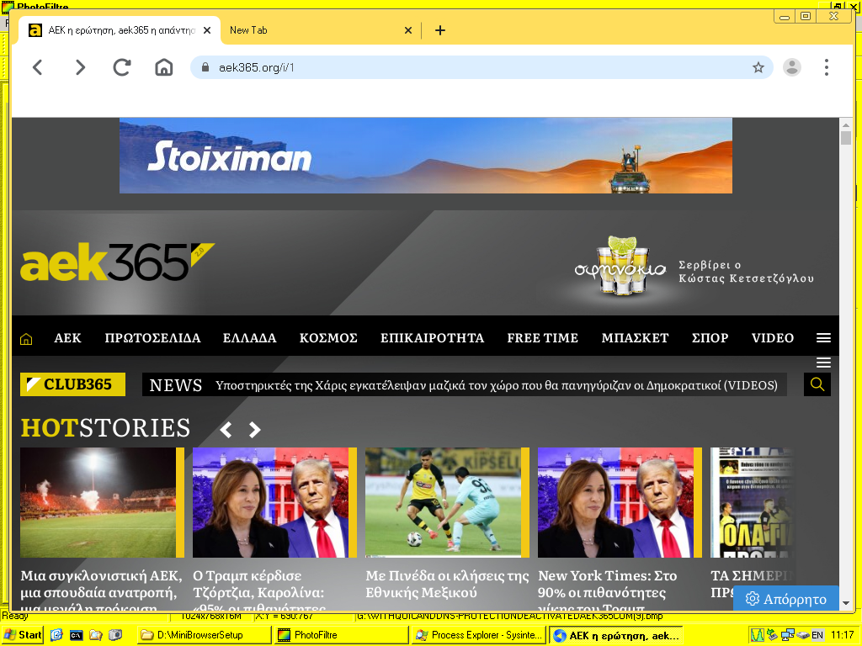The width and height of the screenshot is (862, 646).
Task: Click the yellow home icon in nav bar
Action: coord(26,338)
